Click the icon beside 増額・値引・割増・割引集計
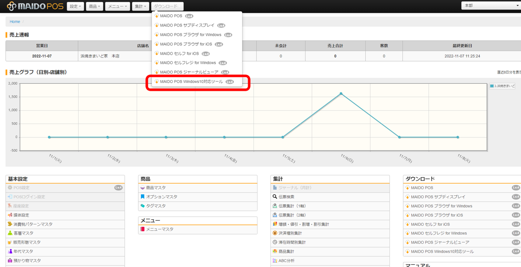Screen dimensions: 521x267 [275, 224]
